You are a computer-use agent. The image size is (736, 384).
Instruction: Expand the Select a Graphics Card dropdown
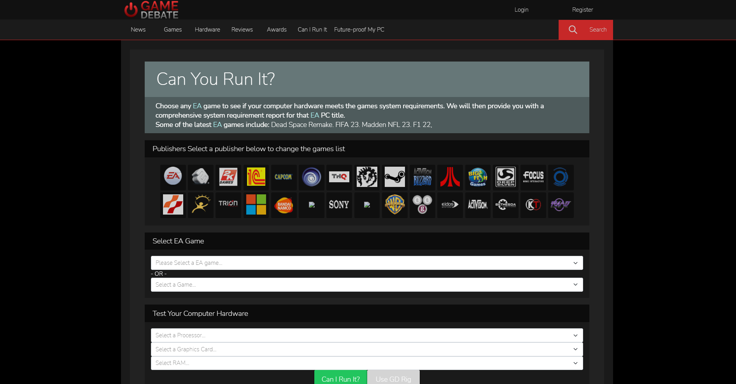click(x=367, y=349)
